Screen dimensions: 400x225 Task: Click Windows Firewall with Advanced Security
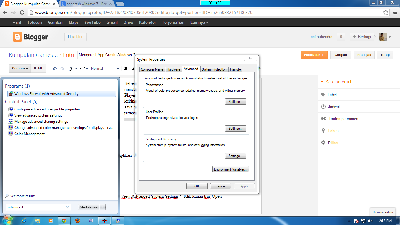point(61,94)
